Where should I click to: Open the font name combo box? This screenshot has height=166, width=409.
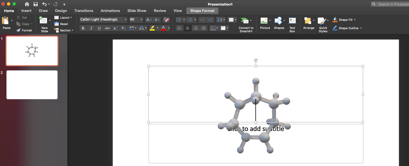(x=103, y=19)
